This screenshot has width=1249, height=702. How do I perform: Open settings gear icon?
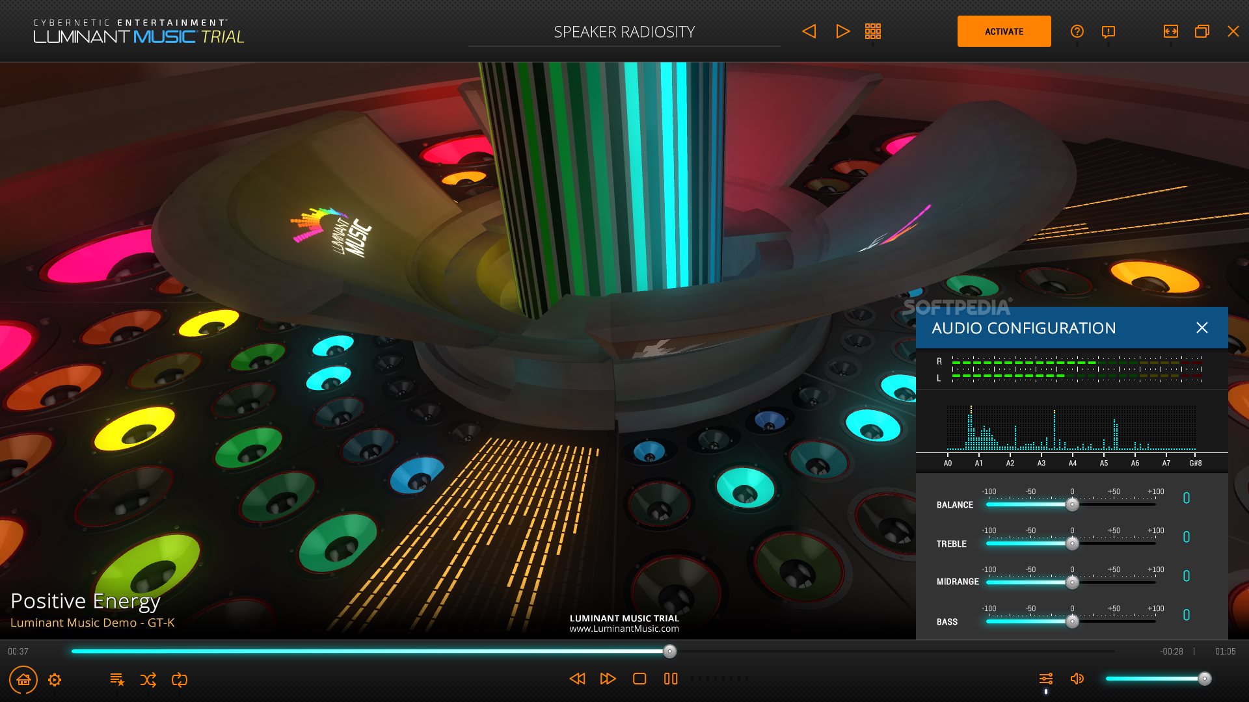(55, 680)
